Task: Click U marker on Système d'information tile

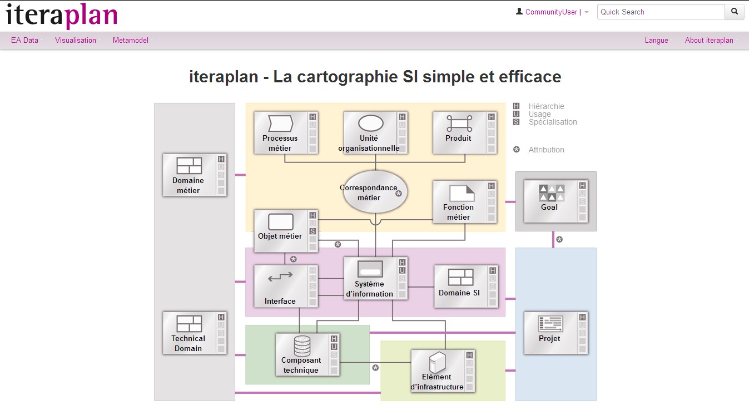Action: pos(402,270)
